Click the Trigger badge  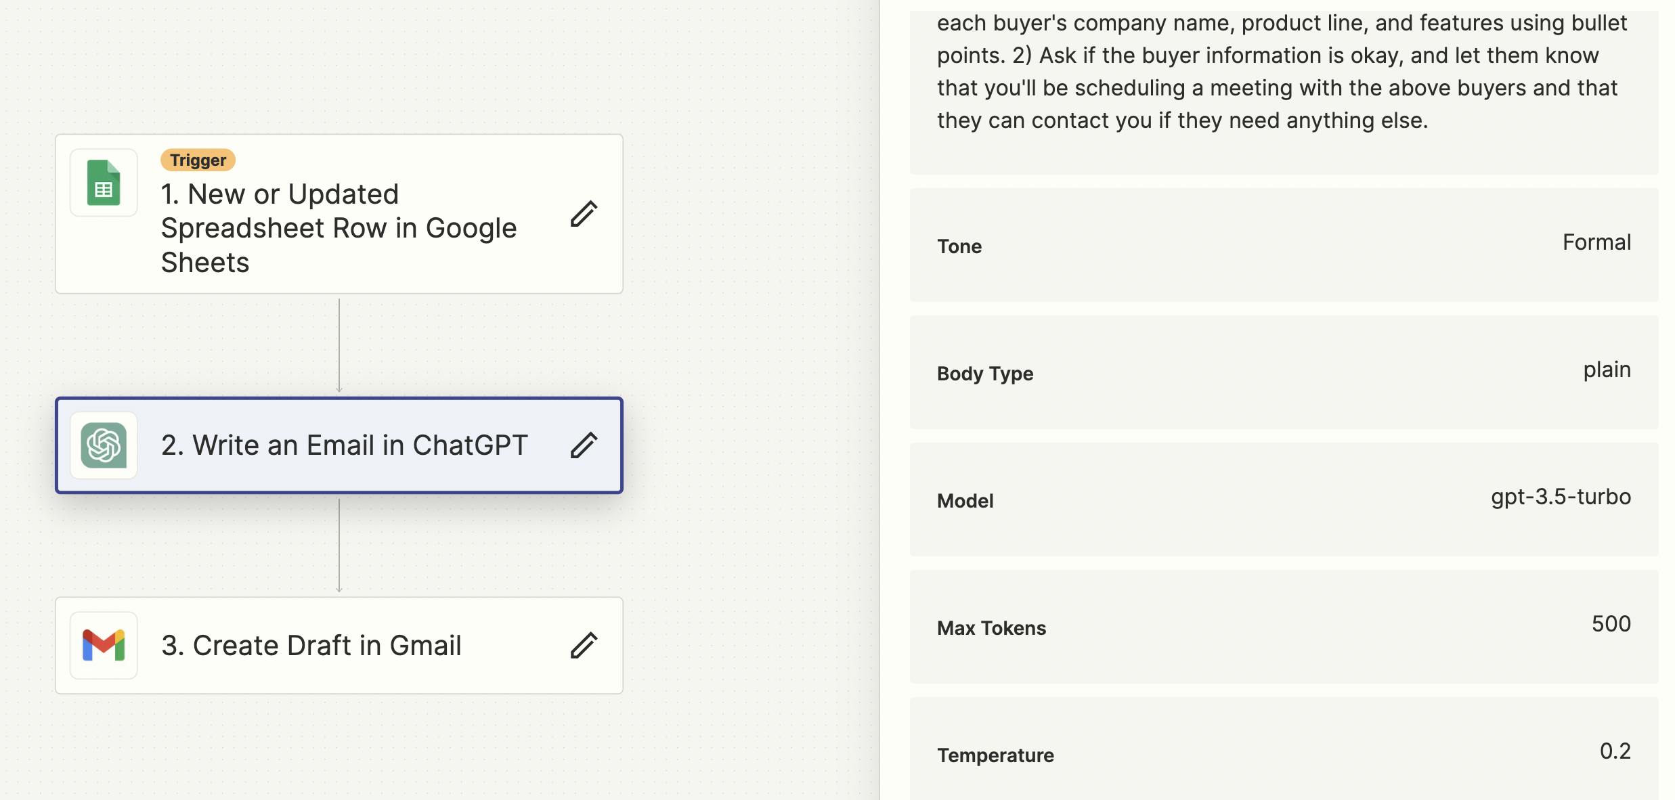[x=198, y=160]
